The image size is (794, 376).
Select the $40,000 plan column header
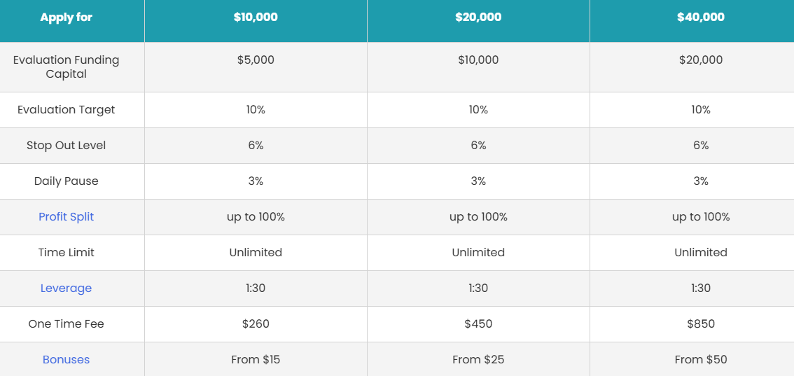701,18
